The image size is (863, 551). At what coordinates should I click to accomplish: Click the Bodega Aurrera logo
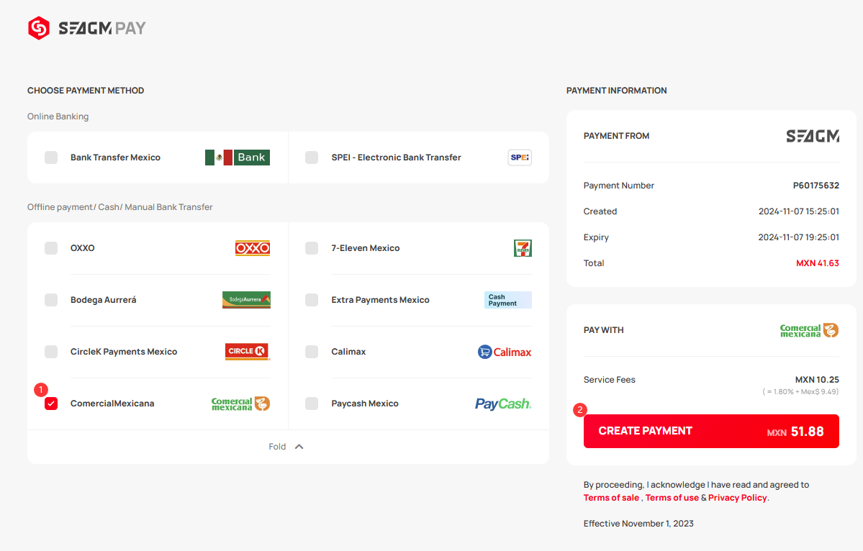(246, 300)
